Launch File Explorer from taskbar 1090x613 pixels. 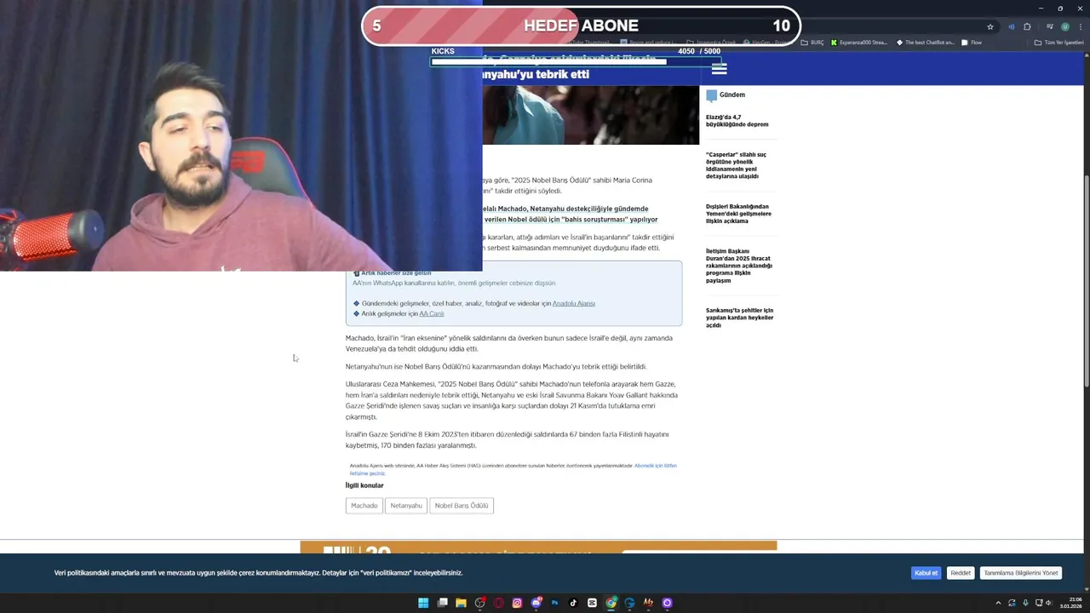[461, 603]
